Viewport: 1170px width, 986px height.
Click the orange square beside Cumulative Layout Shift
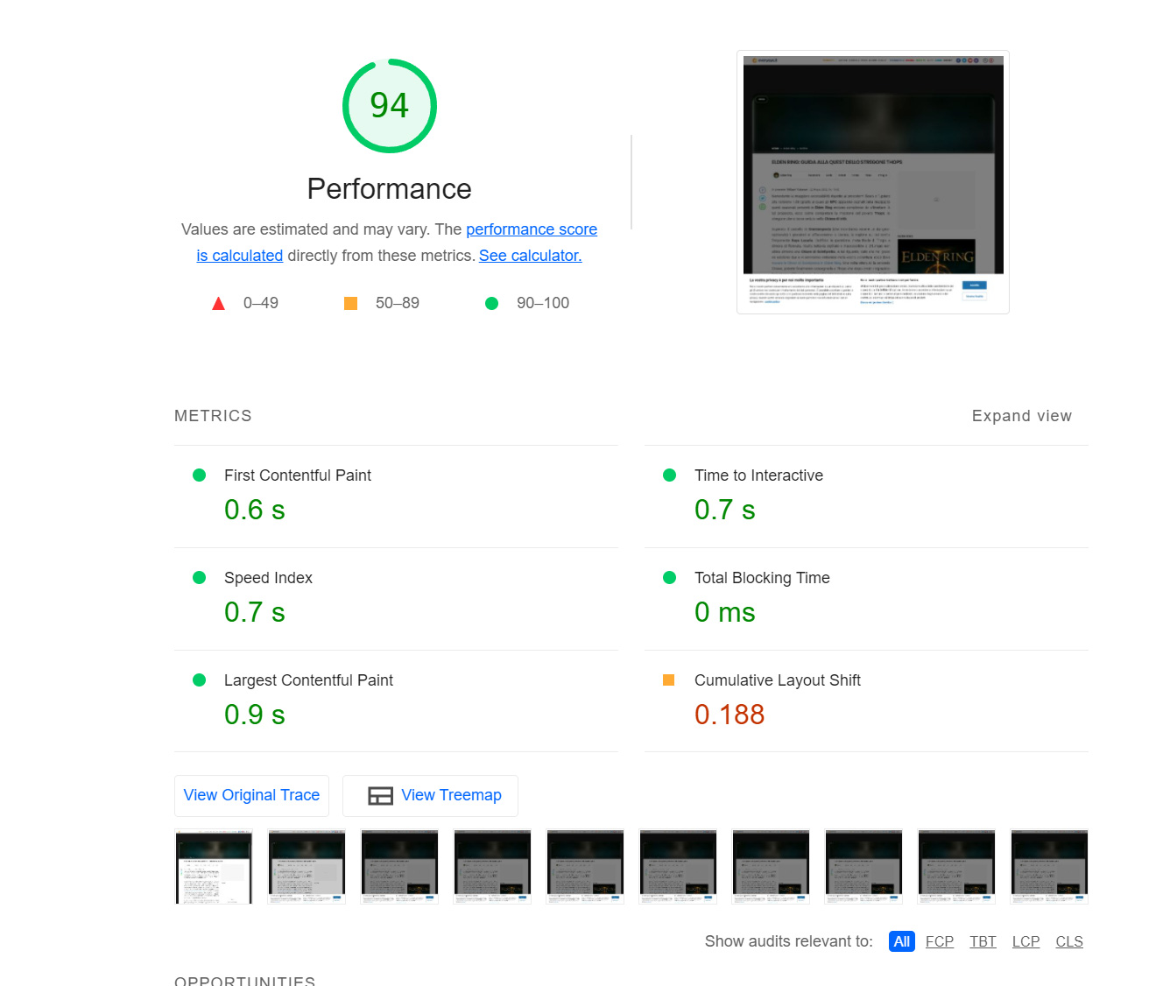[670, 680]
